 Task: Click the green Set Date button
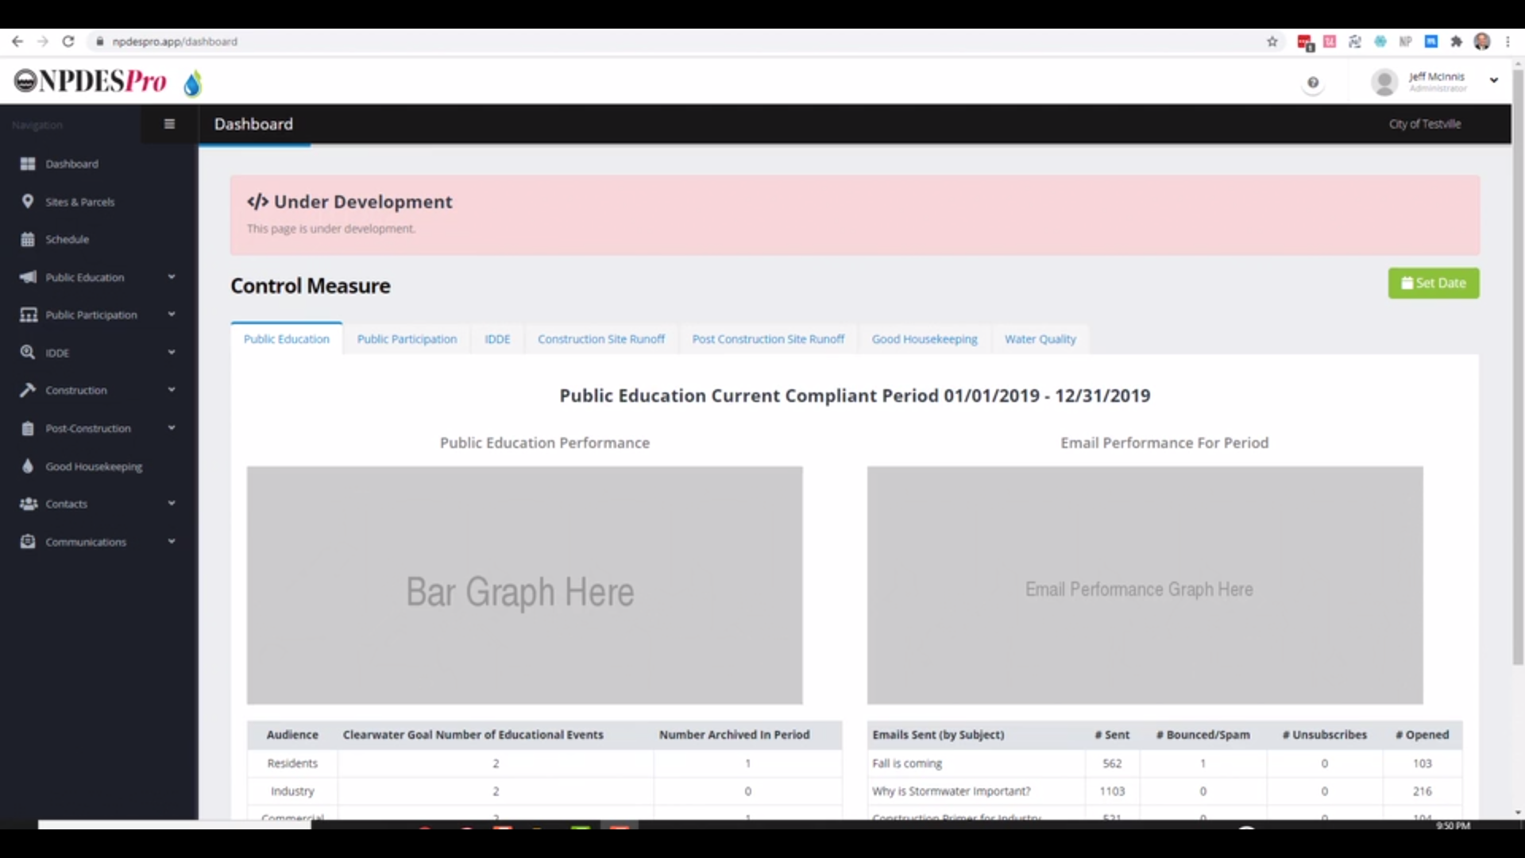point(1433,283)
